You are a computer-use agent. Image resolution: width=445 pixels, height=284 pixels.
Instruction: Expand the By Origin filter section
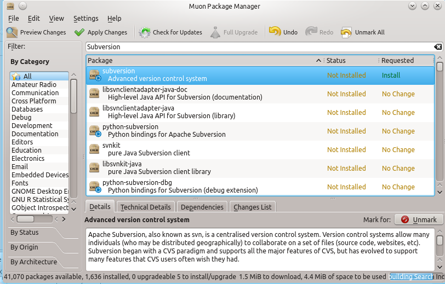click(25, 247)
